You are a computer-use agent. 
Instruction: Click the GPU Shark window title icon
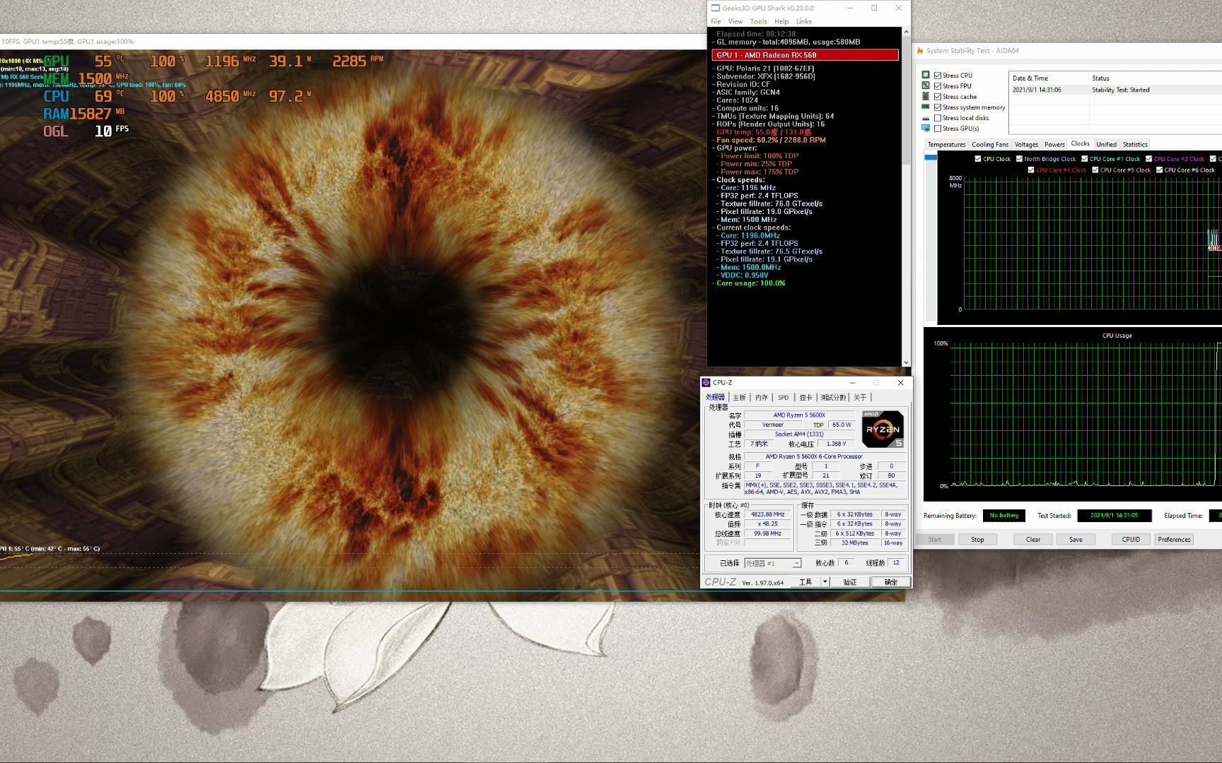715,8
